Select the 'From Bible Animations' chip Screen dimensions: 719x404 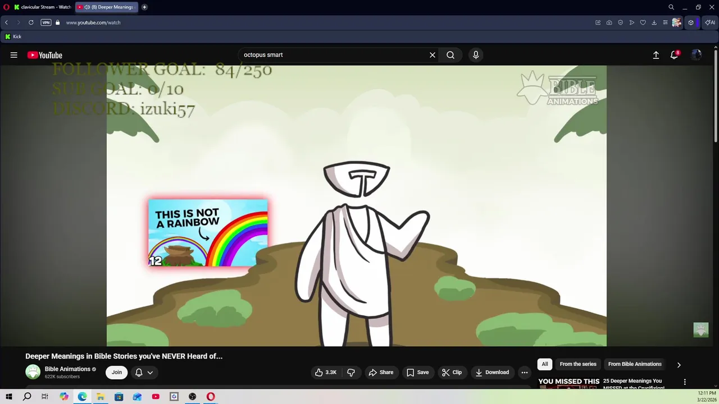point(635,364)
